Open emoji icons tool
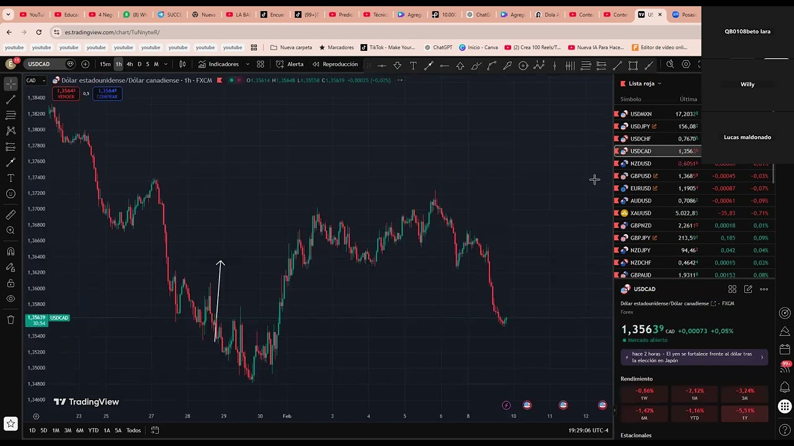 (x=11, y=194)
